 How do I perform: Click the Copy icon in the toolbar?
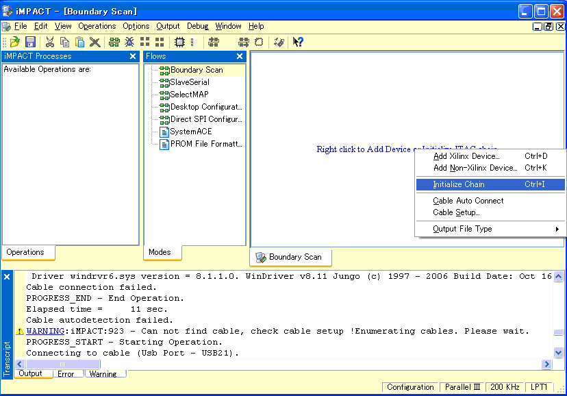click(x=65, y=42)
